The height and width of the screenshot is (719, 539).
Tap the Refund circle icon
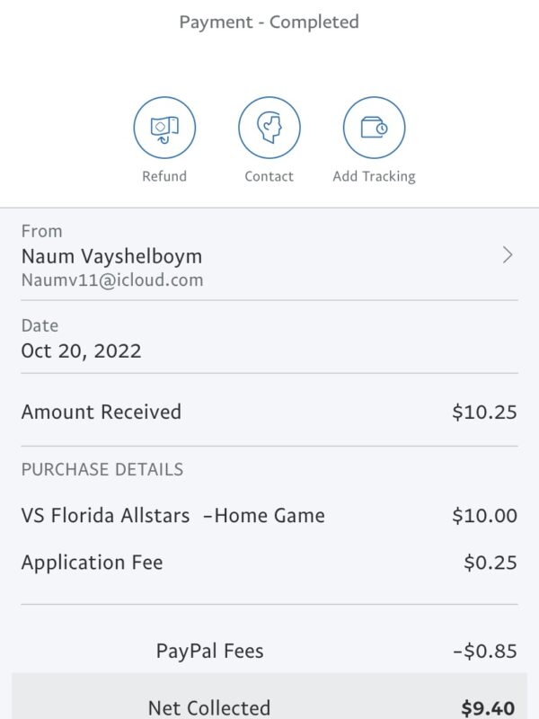pyautogui.click(x=164, y=128)
